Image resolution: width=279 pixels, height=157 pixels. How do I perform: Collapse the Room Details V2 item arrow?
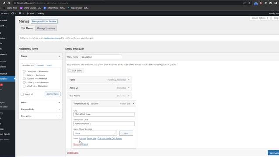(133, 104)
